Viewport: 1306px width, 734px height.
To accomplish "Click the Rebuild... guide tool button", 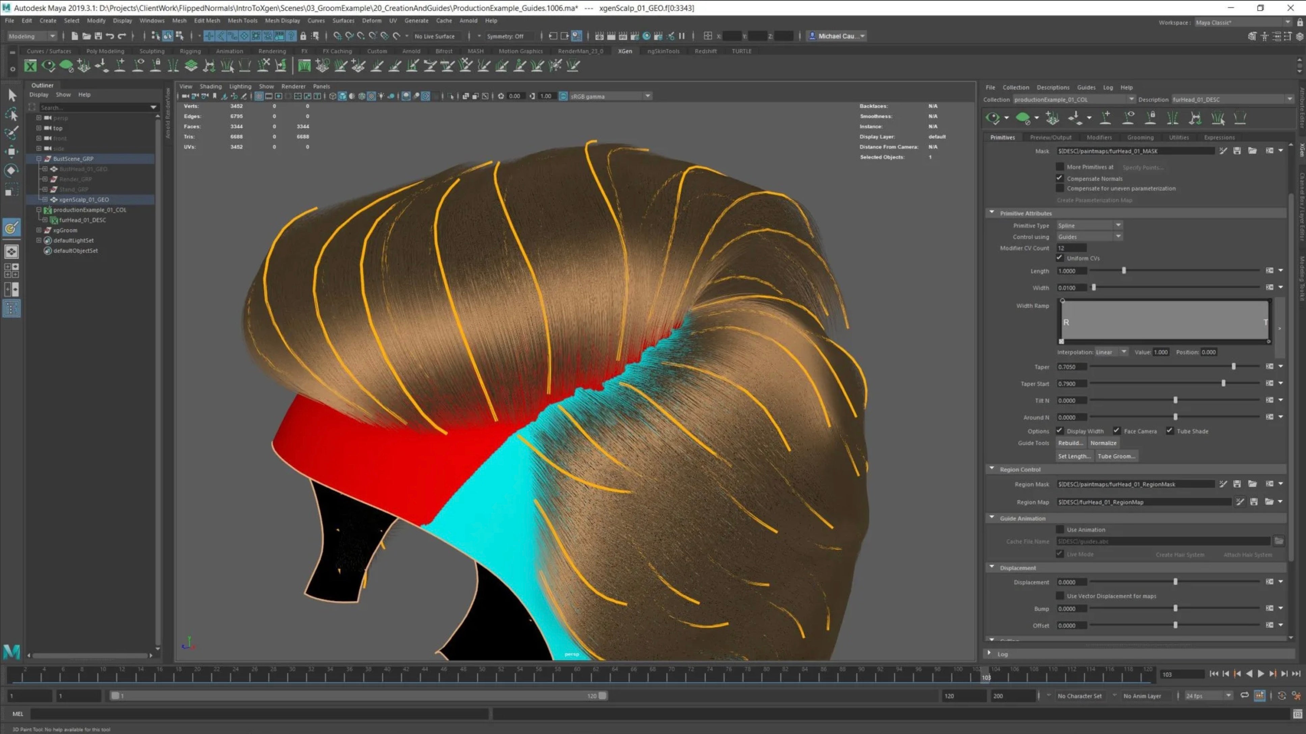I will (1070, 443).
